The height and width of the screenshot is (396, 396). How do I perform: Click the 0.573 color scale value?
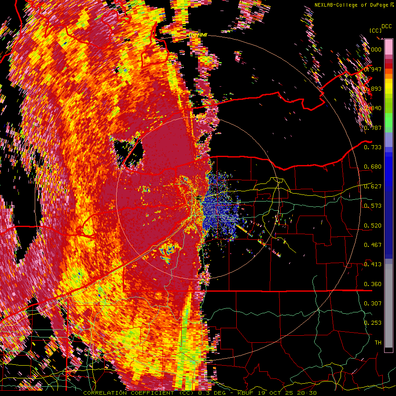pos(373,205)
